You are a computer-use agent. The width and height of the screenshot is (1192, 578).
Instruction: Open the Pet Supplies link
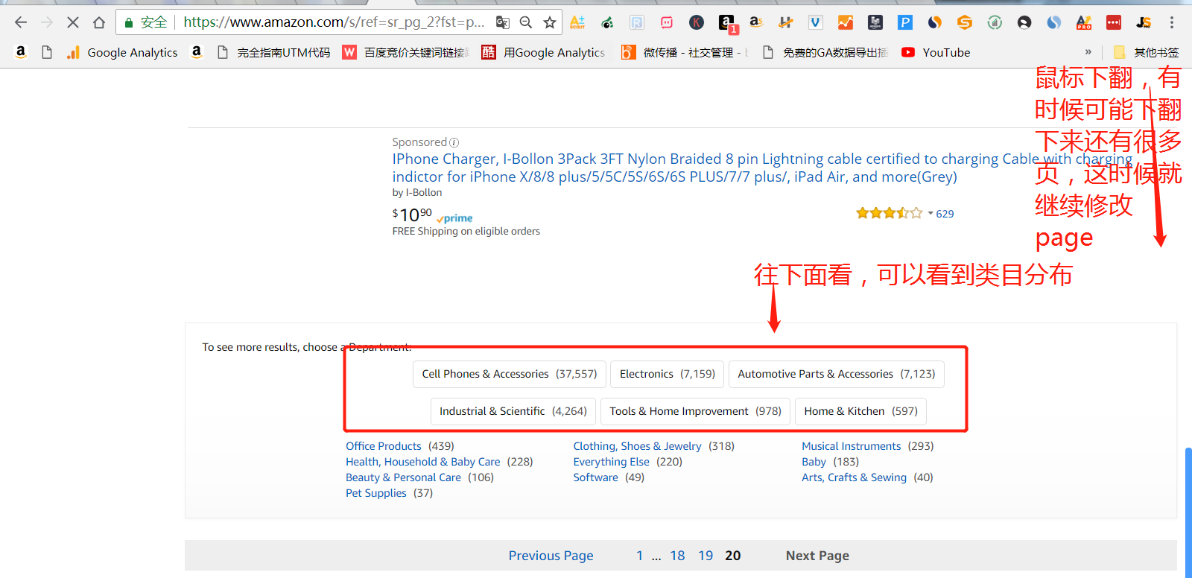click(x=376, y=493)
